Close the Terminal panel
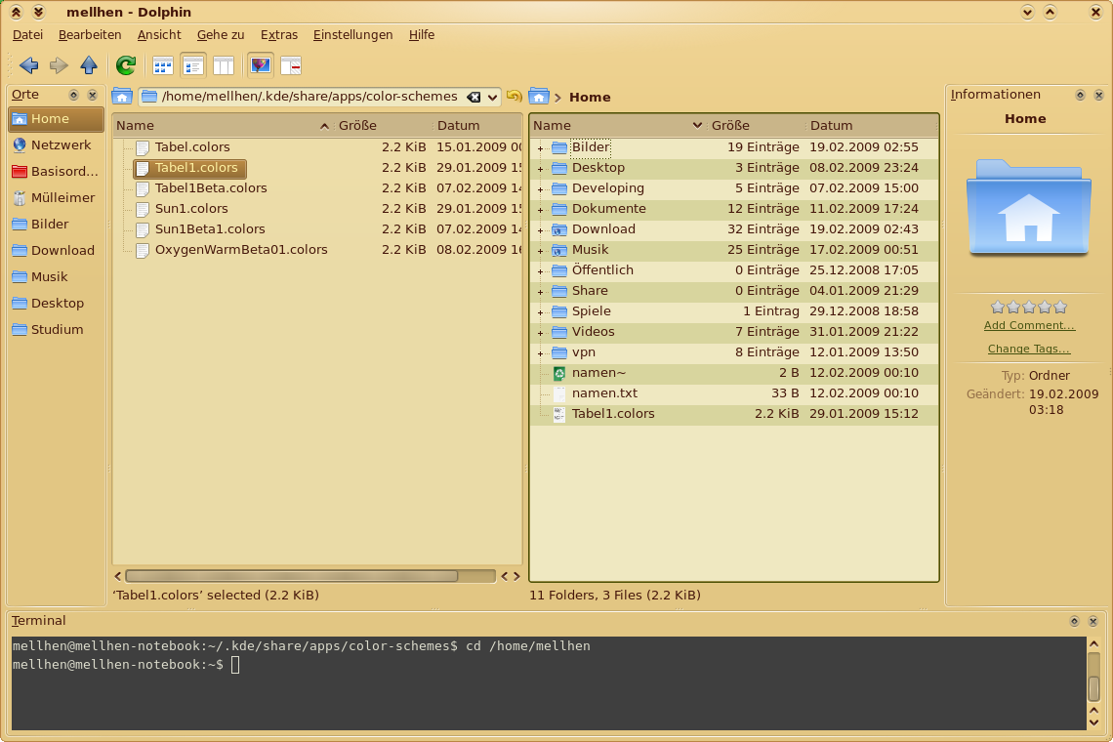1113x742 pixels. [1093, 621]
